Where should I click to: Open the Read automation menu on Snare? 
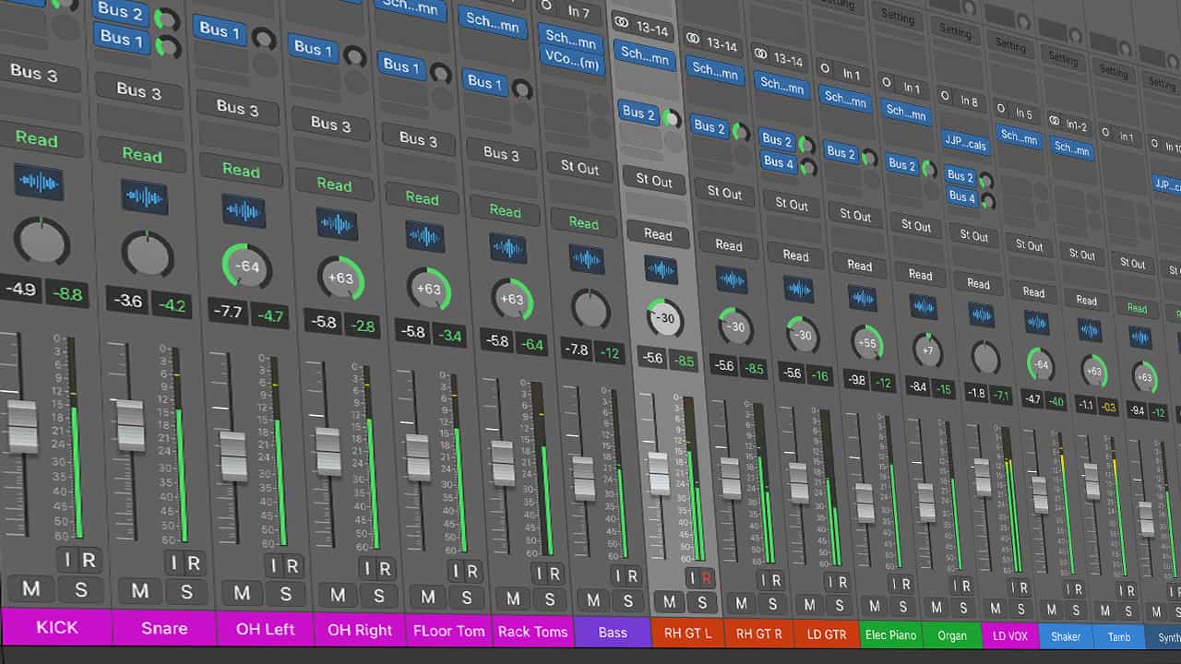pos(142,156)
